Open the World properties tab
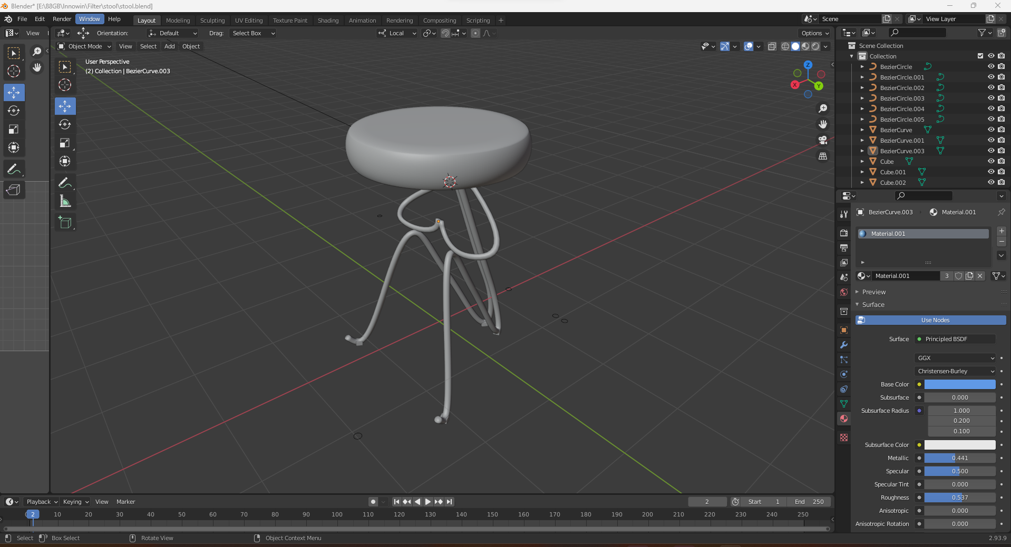This screenshot has width=1011, height=547. click(x=844, y=292)
